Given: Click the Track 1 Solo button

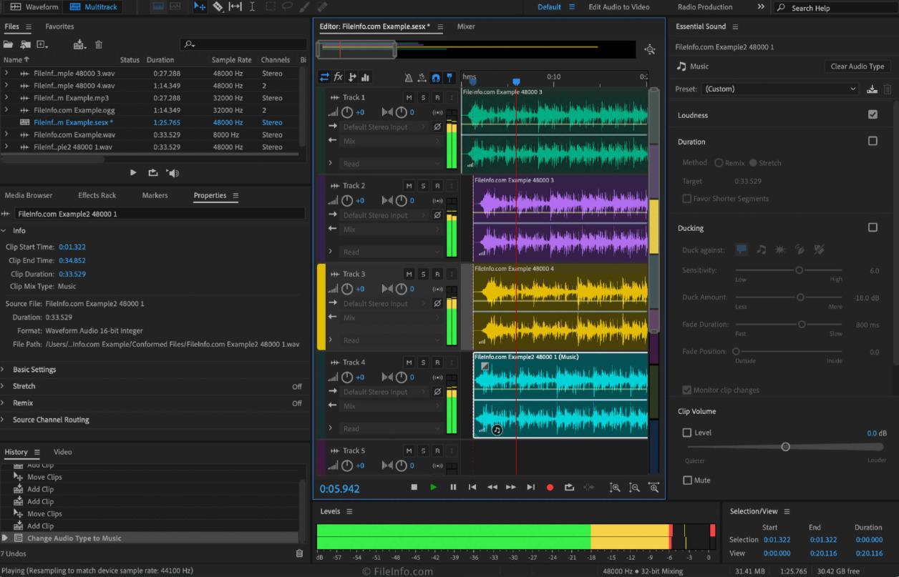Looking at the screenshot, I should 423,97.
